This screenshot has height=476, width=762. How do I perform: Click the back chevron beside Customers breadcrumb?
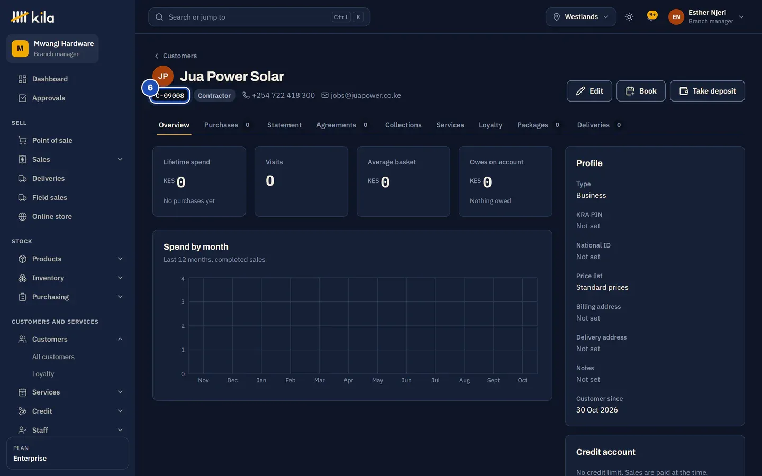pyautogui.click(x=157, y=56)
